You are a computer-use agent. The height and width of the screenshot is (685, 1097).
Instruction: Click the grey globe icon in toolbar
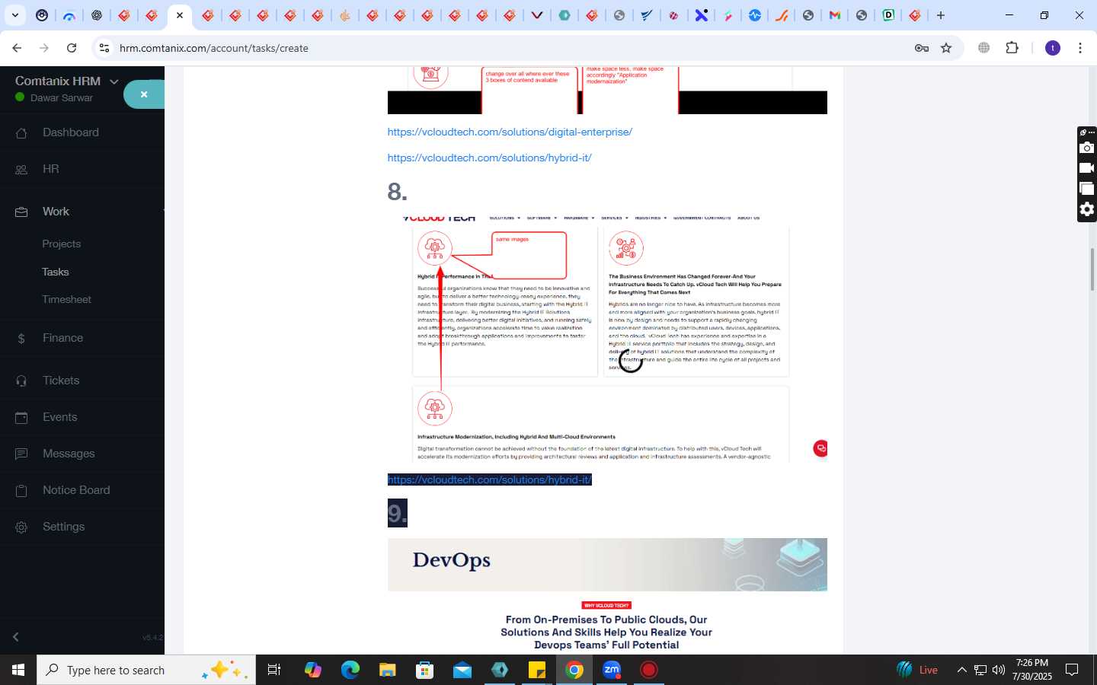click(x=983, y=48)
